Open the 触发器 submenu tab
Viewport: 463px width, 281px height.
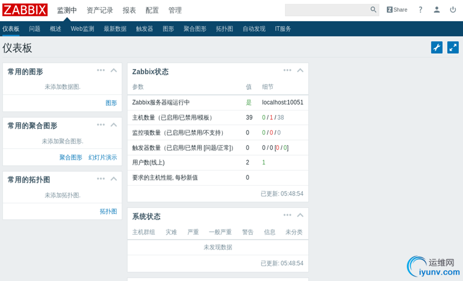[145, 29]
